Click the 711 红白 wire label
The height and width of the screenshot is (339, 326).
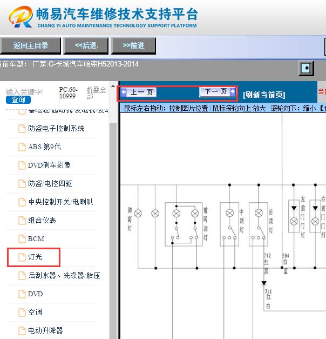point(268,299)
